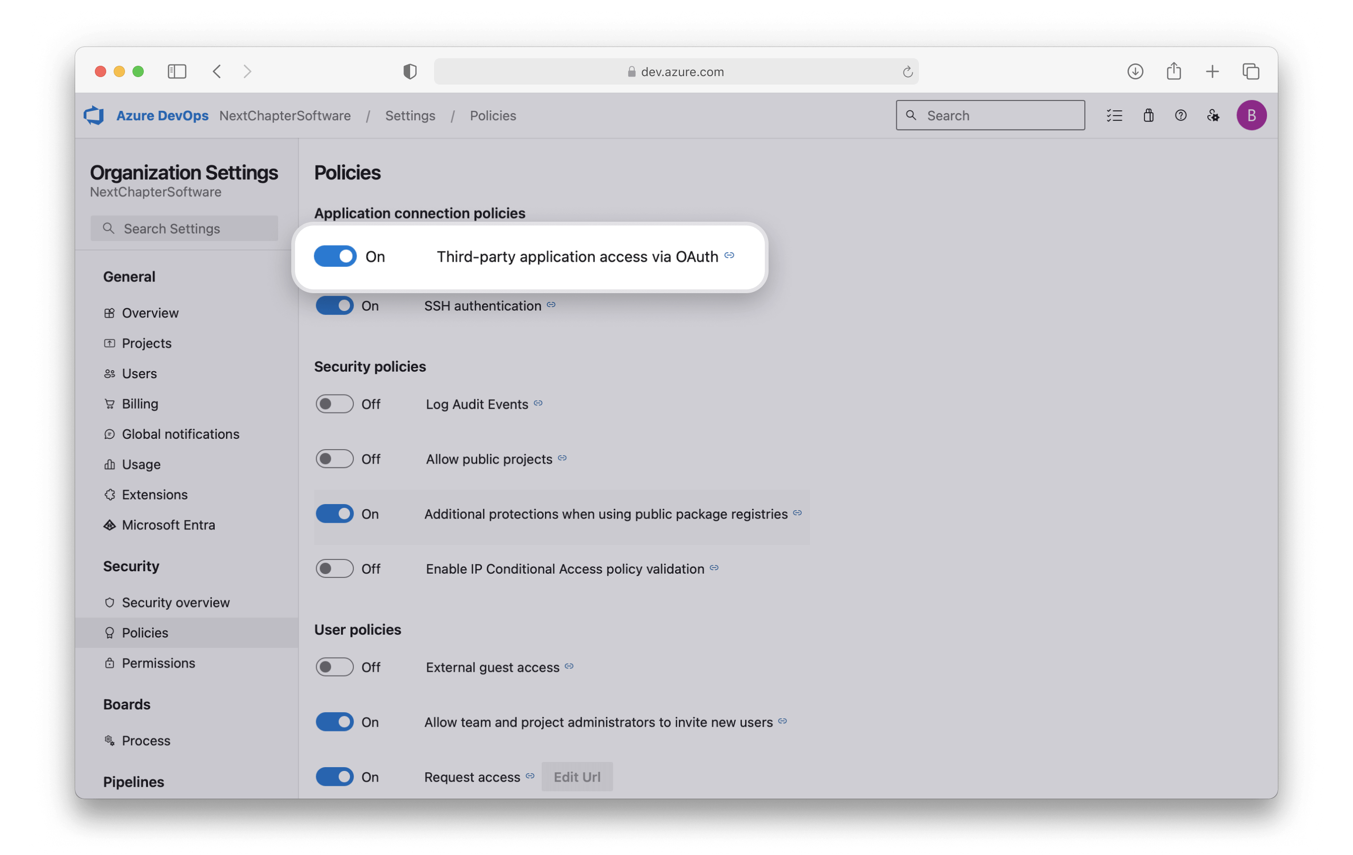Open Process under Boards
This screenshot has height=855, width=1353.
[187, 741]
